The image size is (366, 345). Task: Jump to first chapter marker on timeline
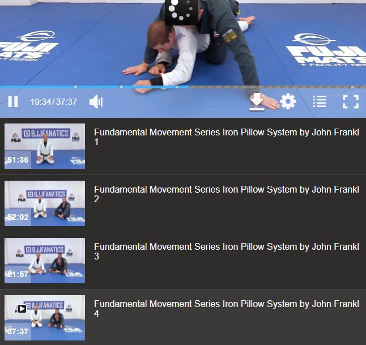[x=75, y=87]
